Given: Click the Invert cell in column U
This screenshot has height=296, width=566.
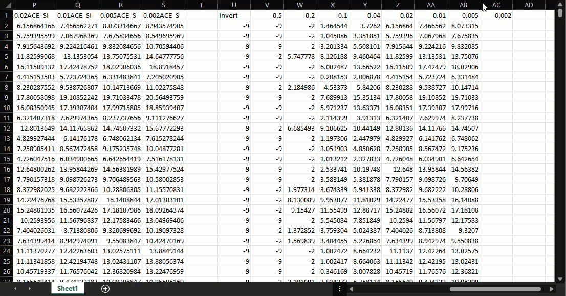Looking at the screenshot, I should point(234,15).
